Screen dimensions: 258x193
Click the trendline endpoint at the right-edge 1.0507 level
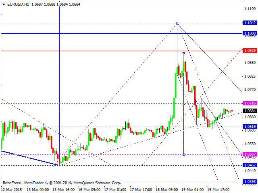tap(241, 154)
